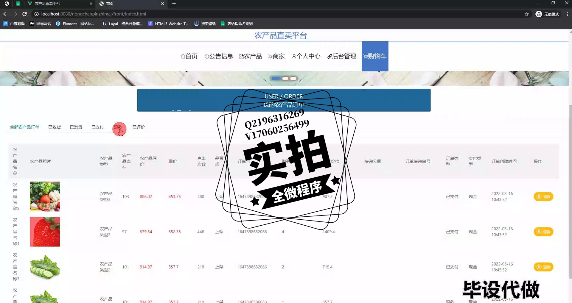Image resolution: width=572 pixels, height=303 pixels.
Task: Open the cucumber photo priced 715.4
Action: 45,267
